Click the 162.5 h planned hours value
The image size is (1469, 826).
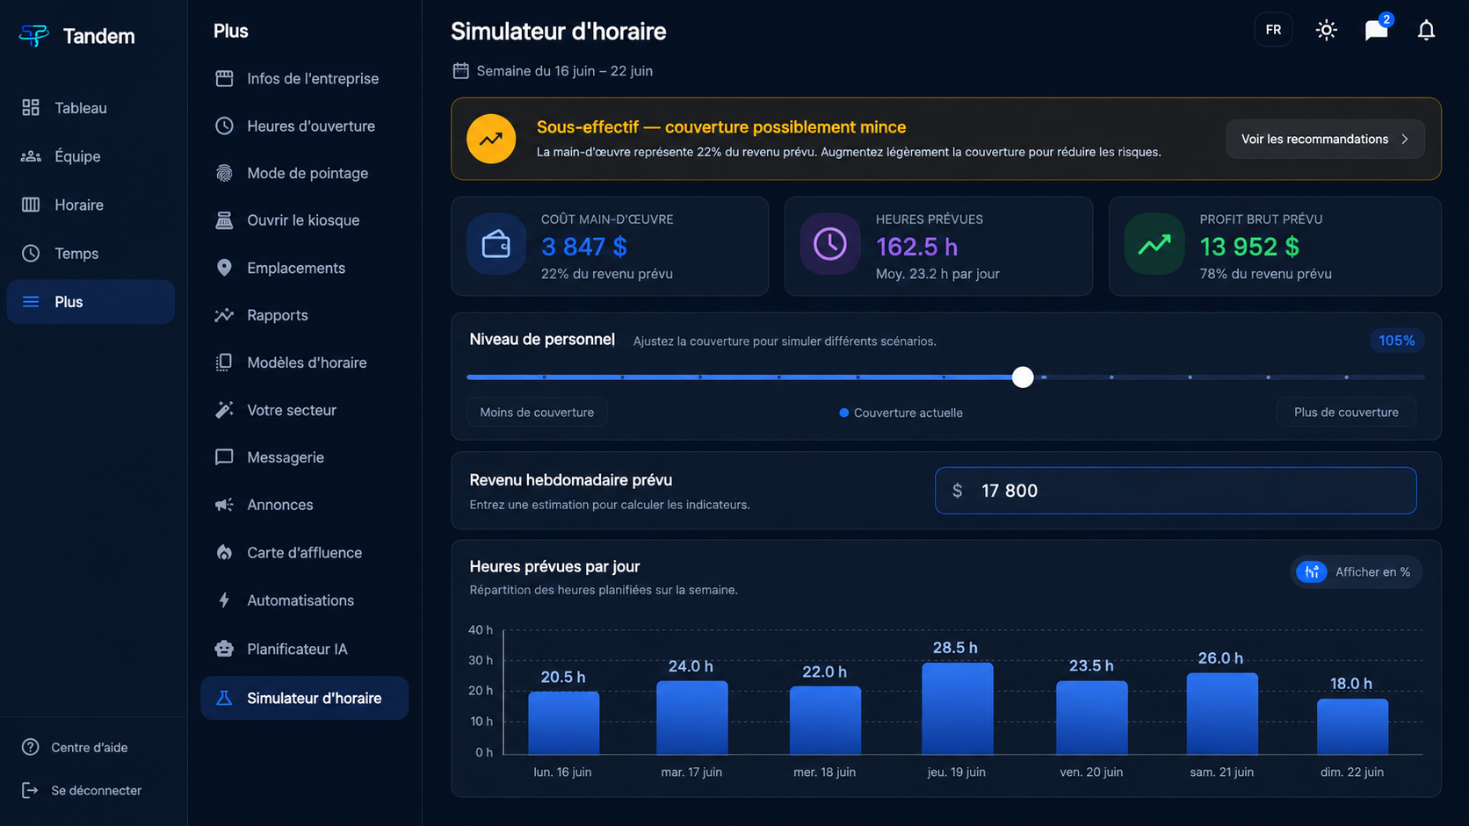click(917, 247)
